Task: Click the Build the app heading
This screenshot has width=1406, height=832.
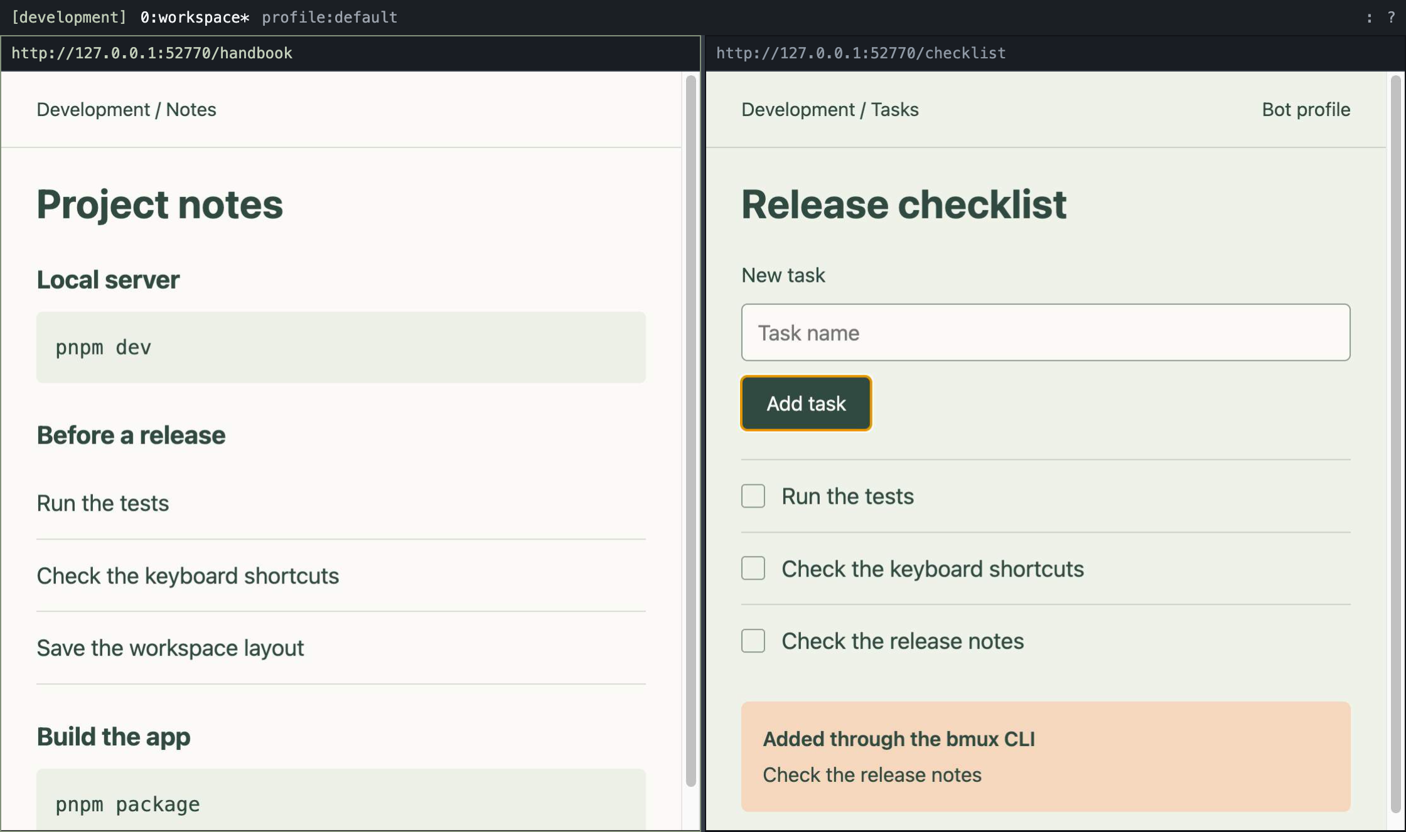Action: [x=113, y=737]
